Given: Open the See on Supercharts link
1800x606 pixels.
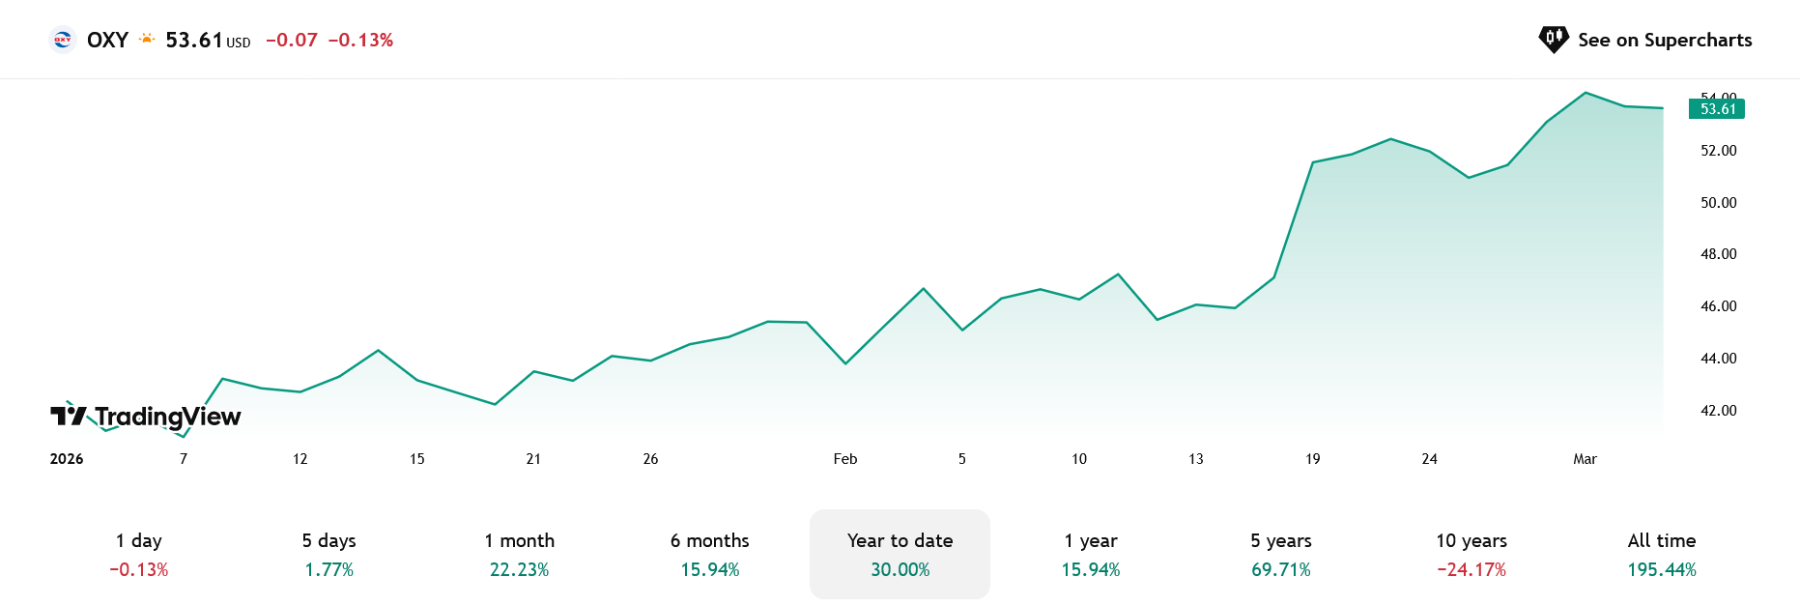Looking at the screenshot, I should click(1664, 40).
